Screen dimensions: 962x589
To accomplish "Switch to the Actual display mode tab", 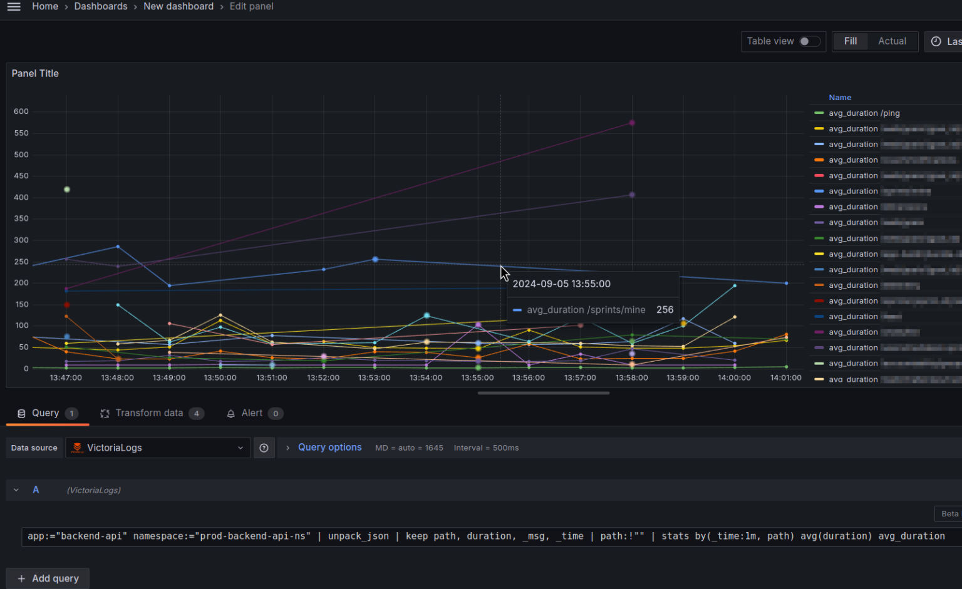I will tap(892, 41).
